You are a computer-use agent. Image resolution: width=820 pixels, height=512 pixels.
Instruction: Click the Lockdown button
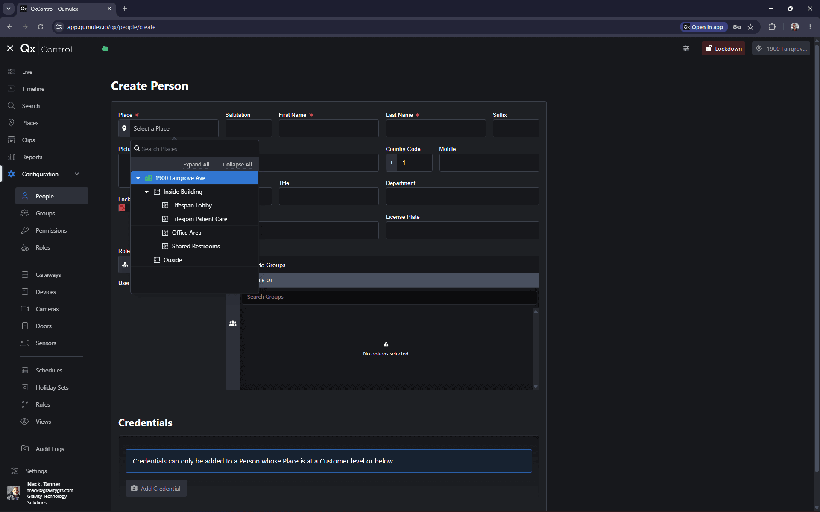[x=723, y=49]
